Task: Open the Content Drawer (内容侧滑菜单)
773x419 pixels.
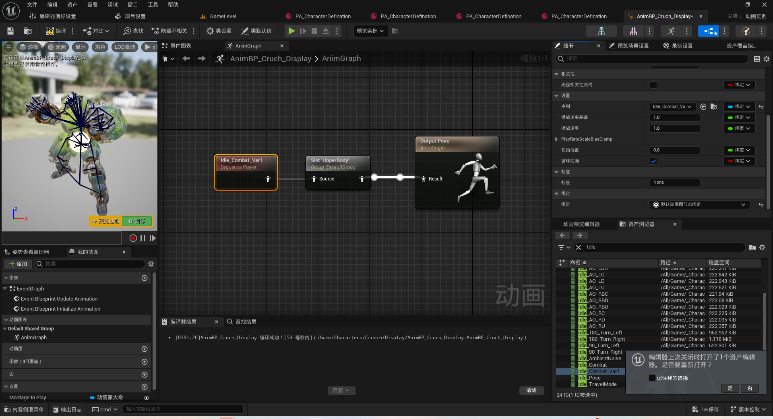Action: pos(24,409)
